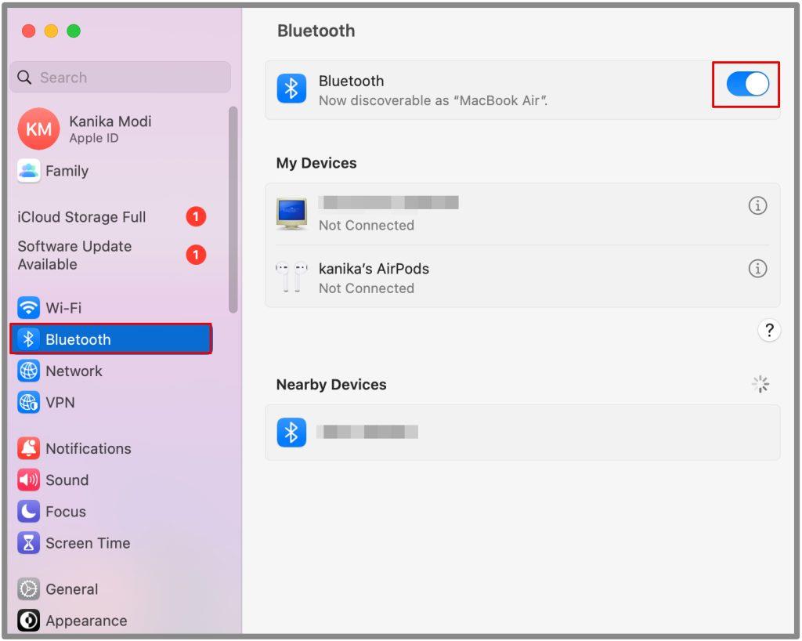Open General settings
This screenshot has width=802, height=641.
pos(111,589)
